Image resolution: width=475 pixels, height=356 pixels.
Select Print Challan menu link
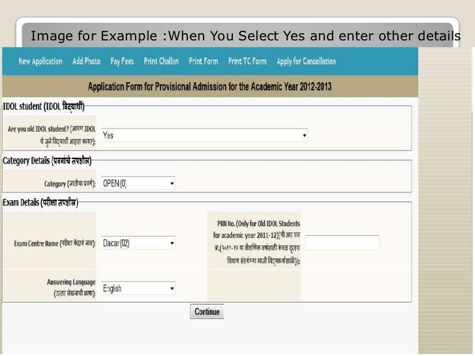pos(161,61)
